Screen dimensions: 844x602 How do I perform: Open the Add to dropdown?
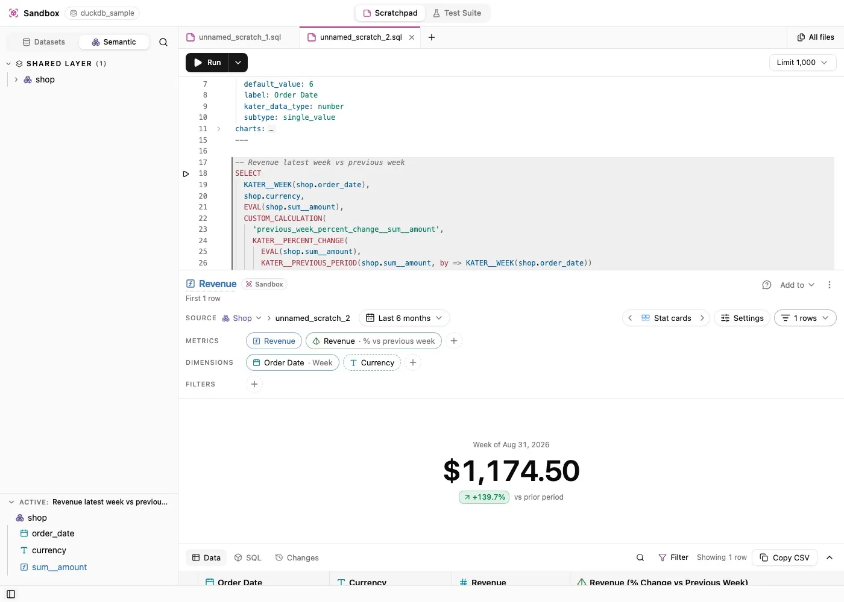click(x=797, y=285)
